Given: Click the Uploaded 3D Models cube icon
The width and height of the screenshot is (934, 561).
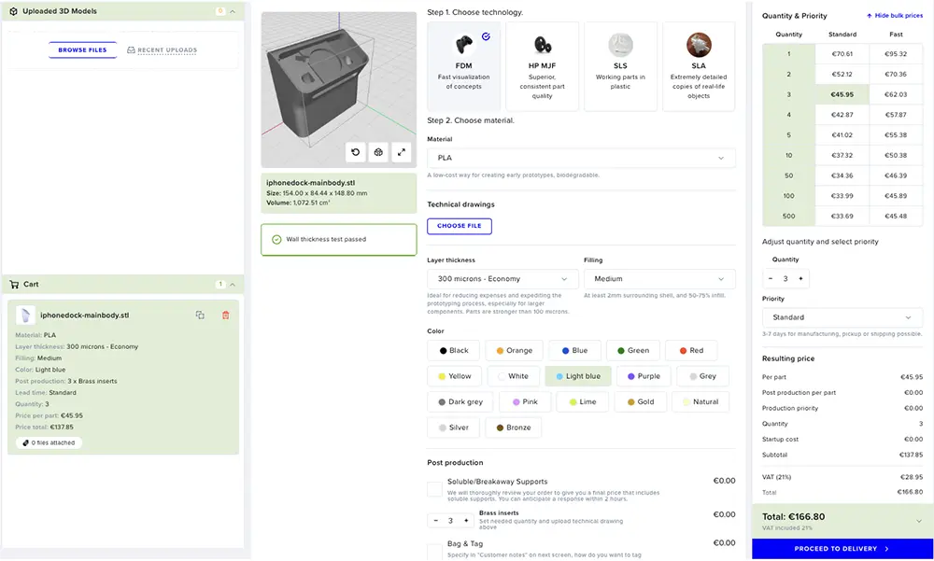Looking at the screenshot, I should coord(13,11).
